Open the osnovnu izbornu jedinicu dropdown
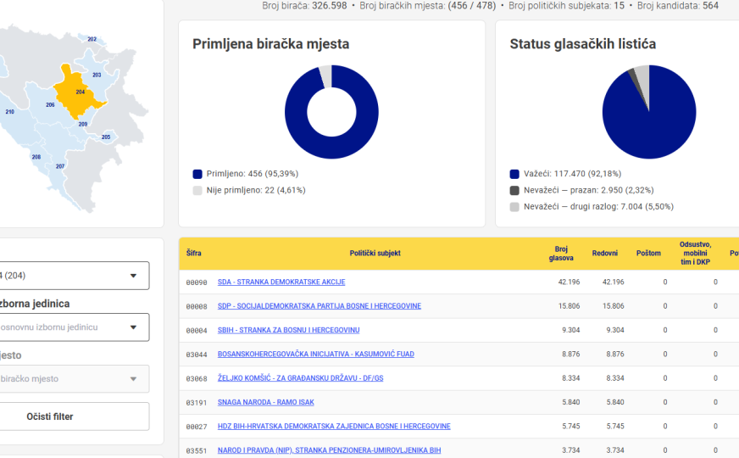Image resolution: width=739 pixels, height=458 pixels. 75,327
